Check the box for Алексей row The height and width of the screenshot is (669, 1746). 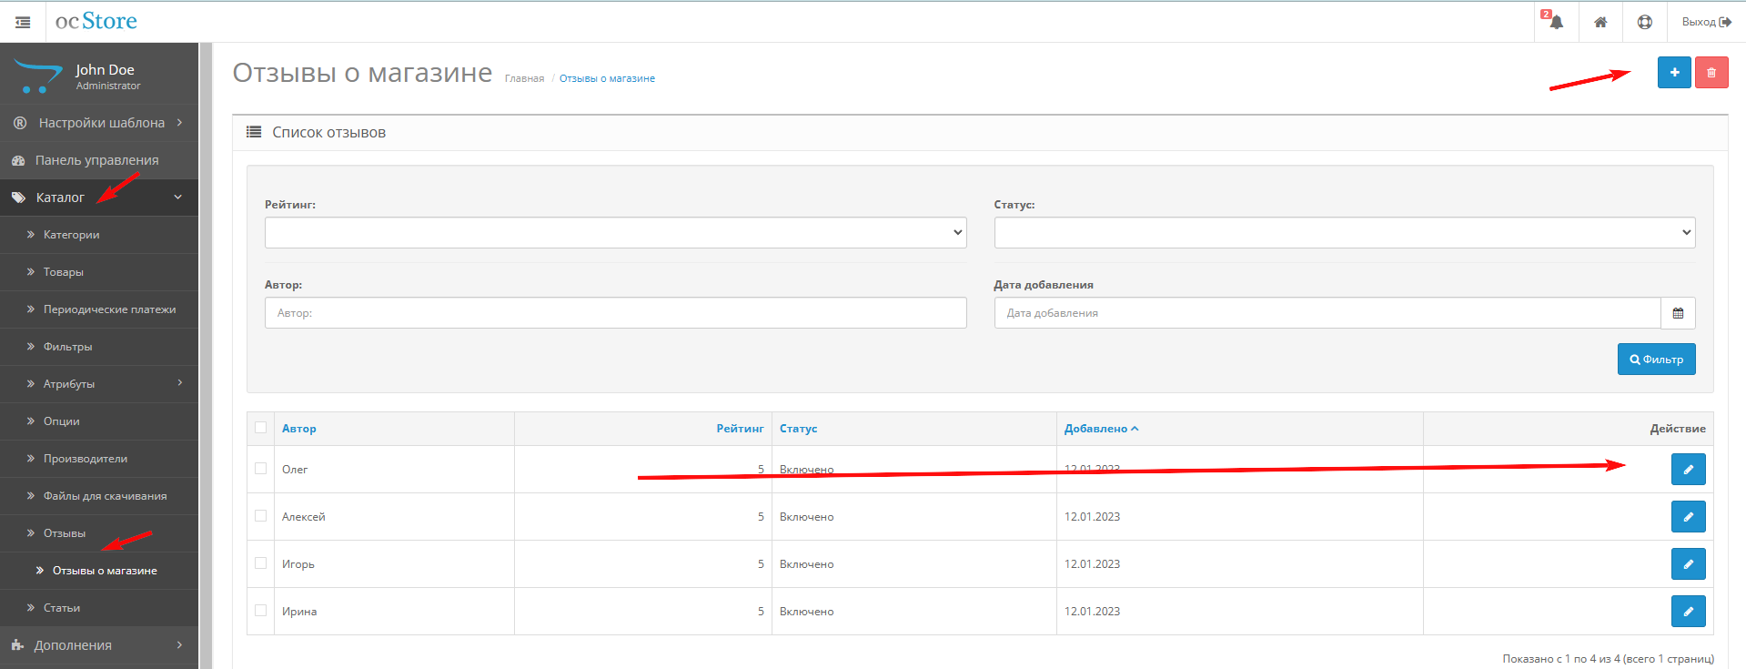[261, 516]
